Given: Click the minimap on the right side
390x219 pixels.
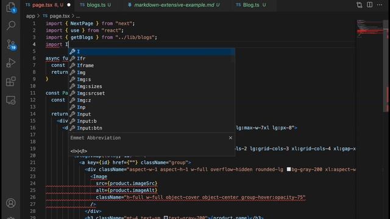Looking at the screenshot, I should tap(369, 29).
